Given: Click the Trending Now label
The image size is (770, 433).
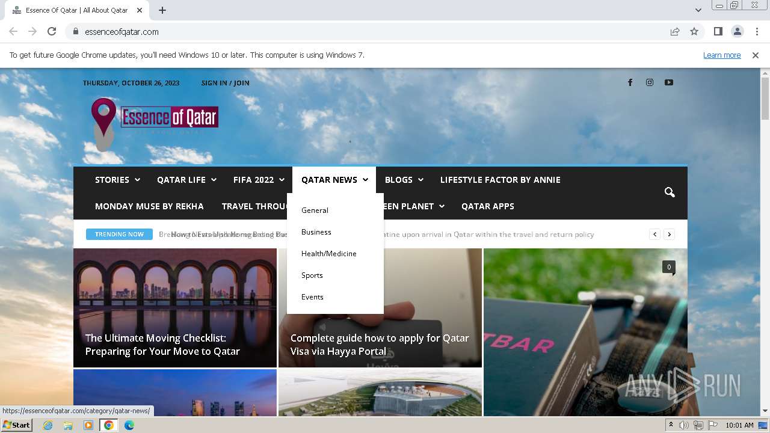Looking at the screenshot, I should coord(119,235).
